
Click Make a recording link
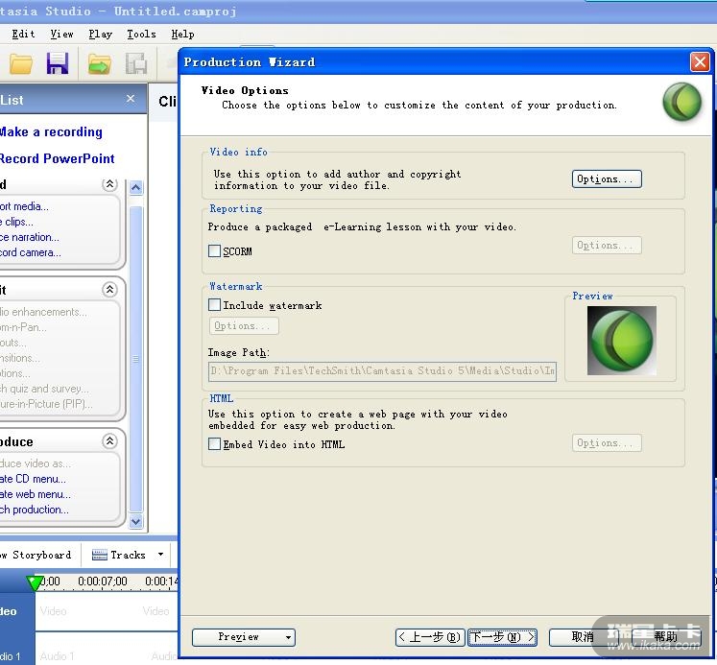pyautogui.click(x=50, y=132)
